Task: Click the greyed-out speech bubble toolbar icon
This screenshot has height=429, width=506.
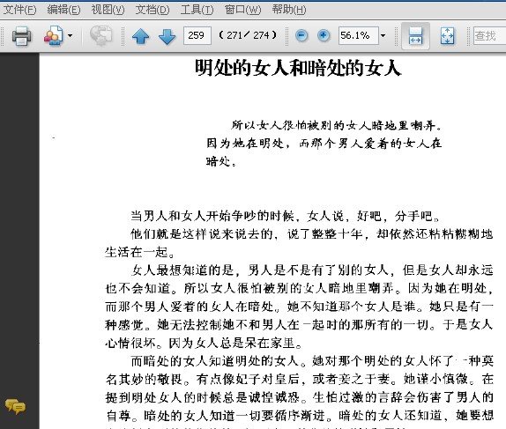Action: 100,35
